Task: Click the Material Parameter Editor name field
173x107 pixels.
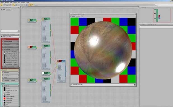Action: tap(156, 27)
